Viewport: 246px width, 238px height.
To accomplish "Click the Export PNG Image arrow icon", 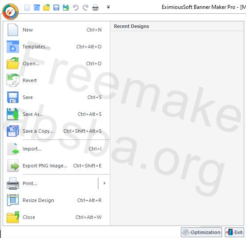I will point(13,166).
